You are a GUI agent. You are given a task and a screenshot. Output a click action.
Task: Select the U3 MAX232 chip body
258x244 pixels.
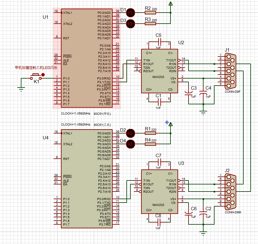[159, 192]
